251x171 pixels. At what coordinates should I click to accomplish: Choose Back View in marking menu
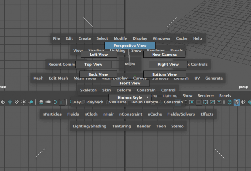[98, 74]
